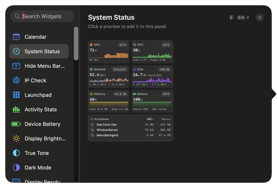Click the 52.4 KB/s network value
Screen dimensions: 277x188
(x=98, y=75)
